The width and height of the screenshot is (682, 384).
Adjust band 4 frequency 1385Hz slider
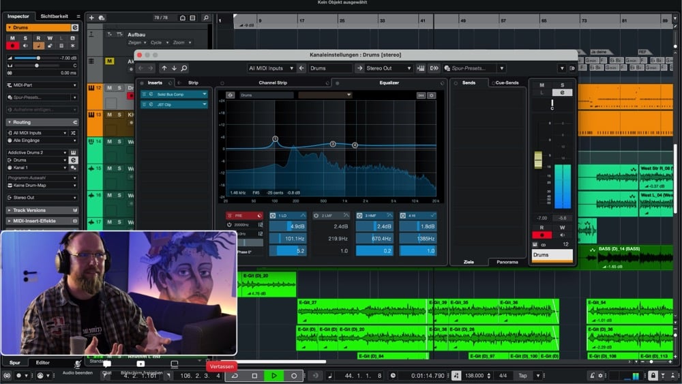pos(418,239)
